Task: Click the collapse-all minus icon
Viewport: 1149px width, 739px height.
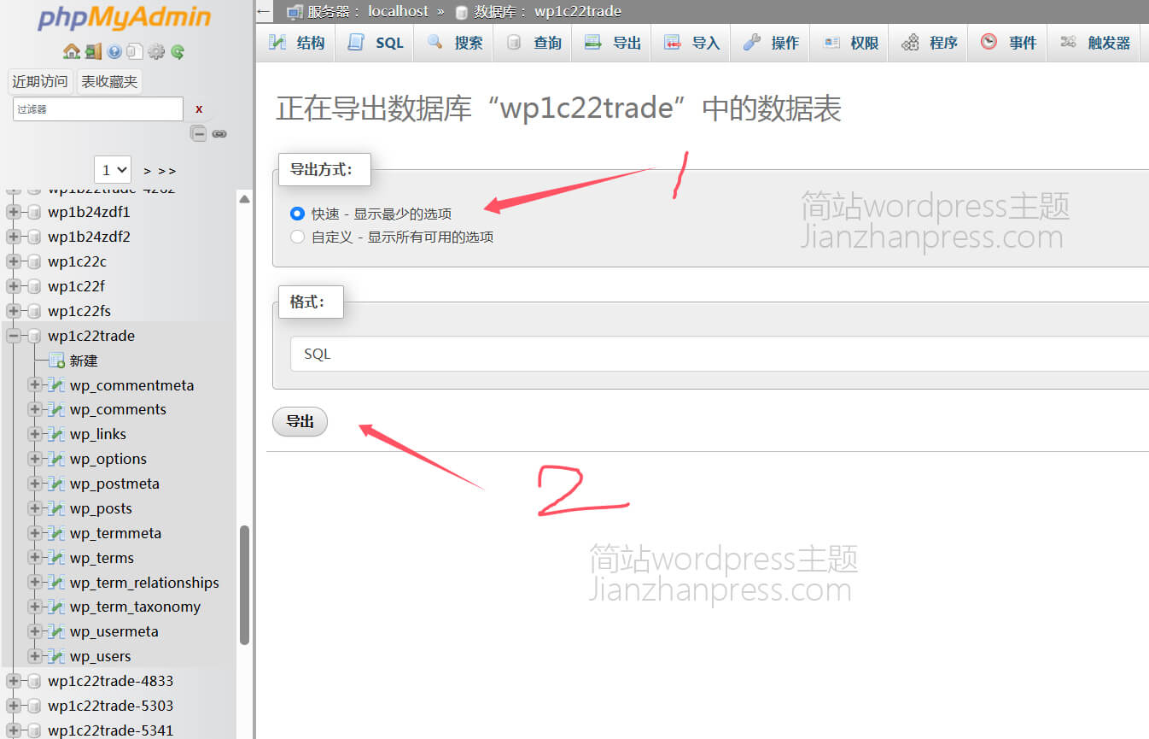Action: (198, 133)
